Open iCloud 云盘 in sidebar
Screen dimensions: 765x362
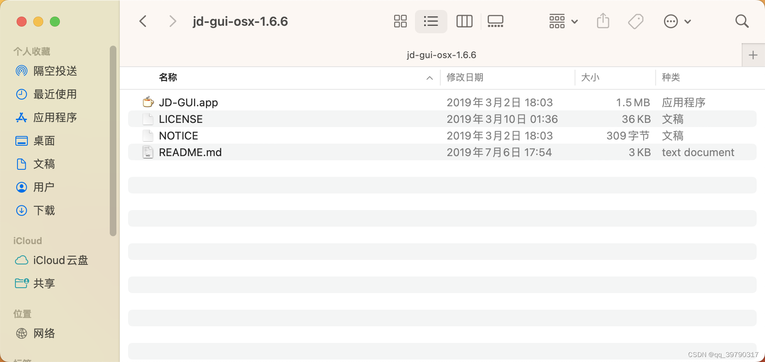click(x=61, y=260)
